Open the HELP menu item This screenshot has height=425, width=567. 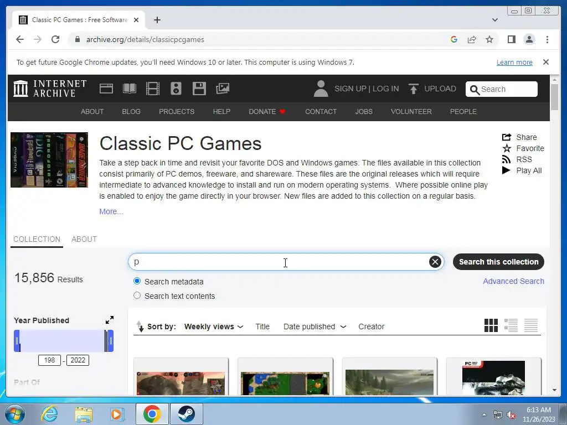(221, 112)
